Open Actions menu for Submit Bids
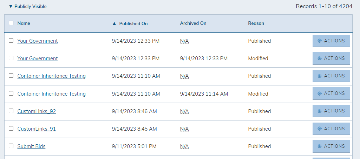 [x=331, y=146]
